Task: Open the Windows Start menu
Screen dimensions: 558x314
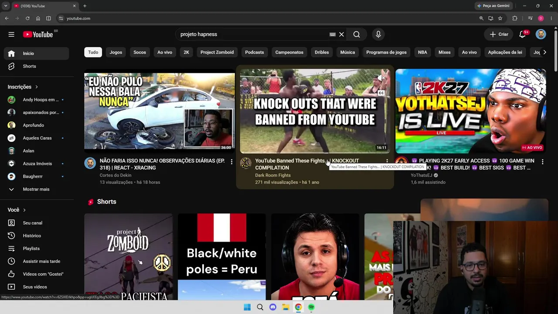Action: 247,307
